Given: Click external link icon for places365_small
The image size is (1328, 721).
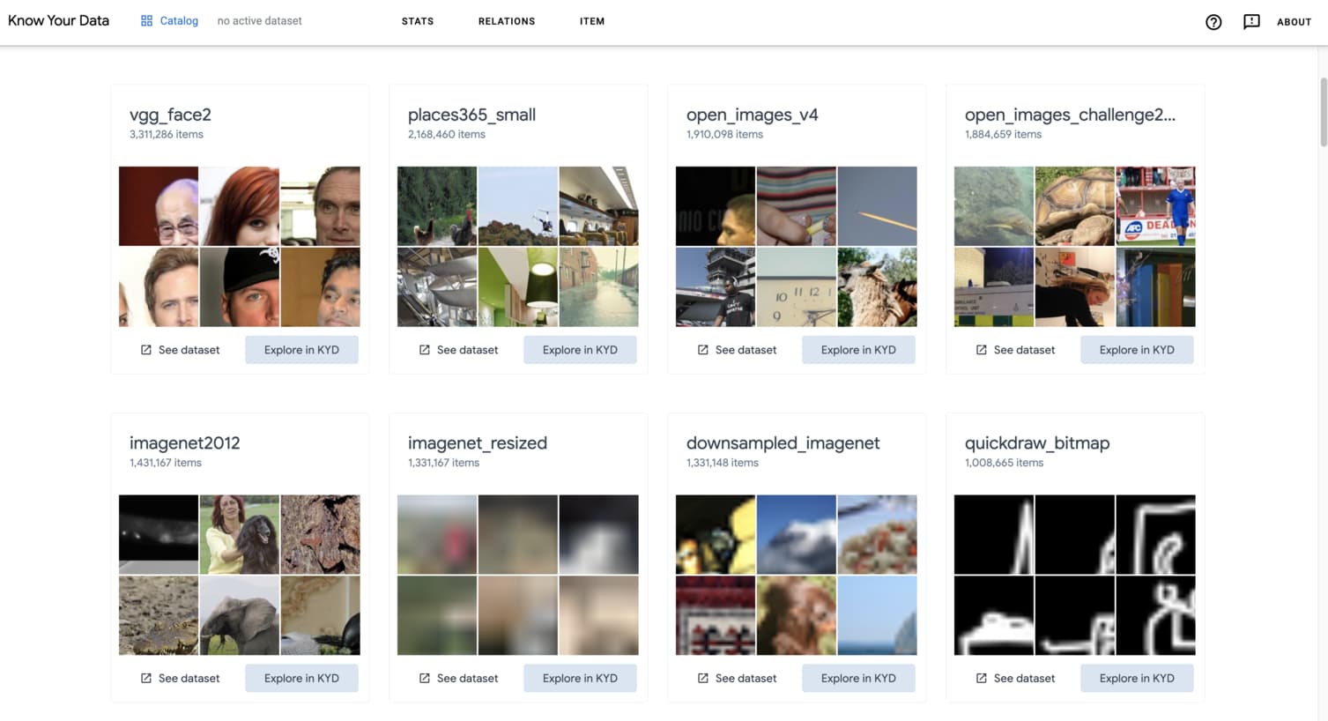Looking at the screenshot, I should pos(425,350).
